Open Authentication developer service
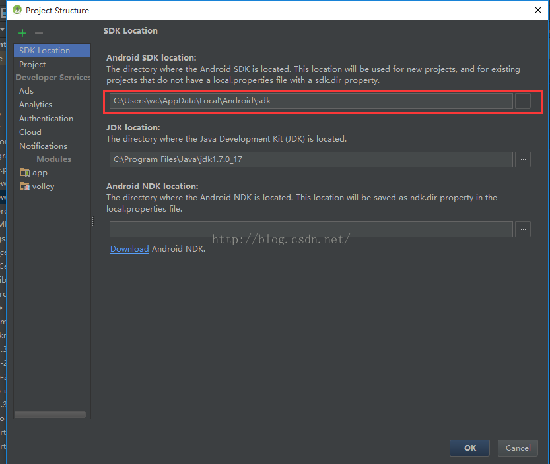 (x=46, y=119)
